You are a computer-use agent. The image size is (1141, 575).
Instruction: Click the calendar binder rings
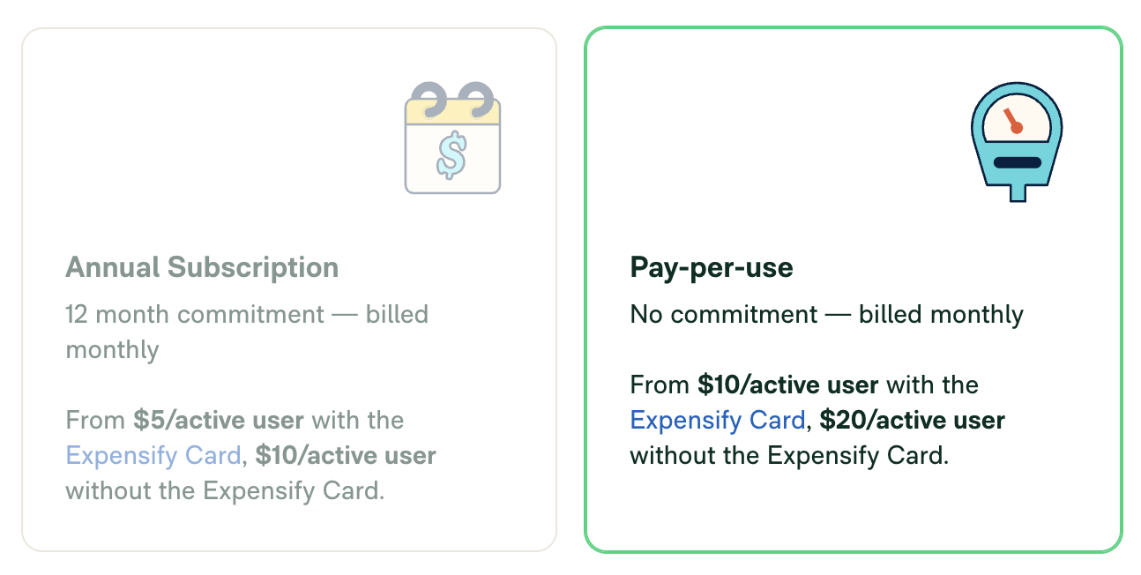(x=452, y=99)
